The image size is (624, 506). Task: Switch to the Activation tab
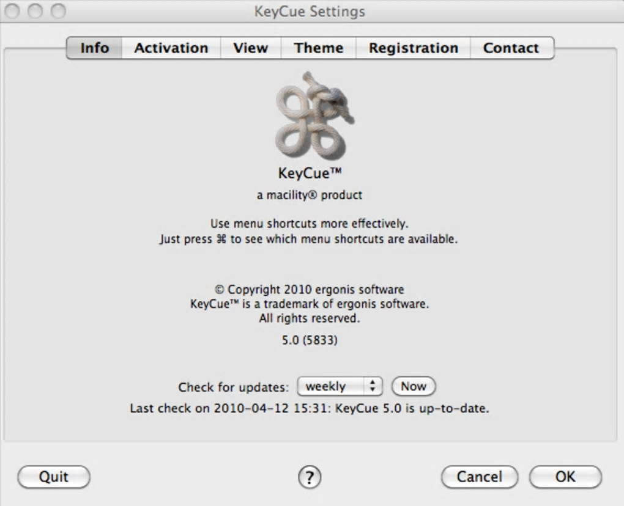click(171, 48)
